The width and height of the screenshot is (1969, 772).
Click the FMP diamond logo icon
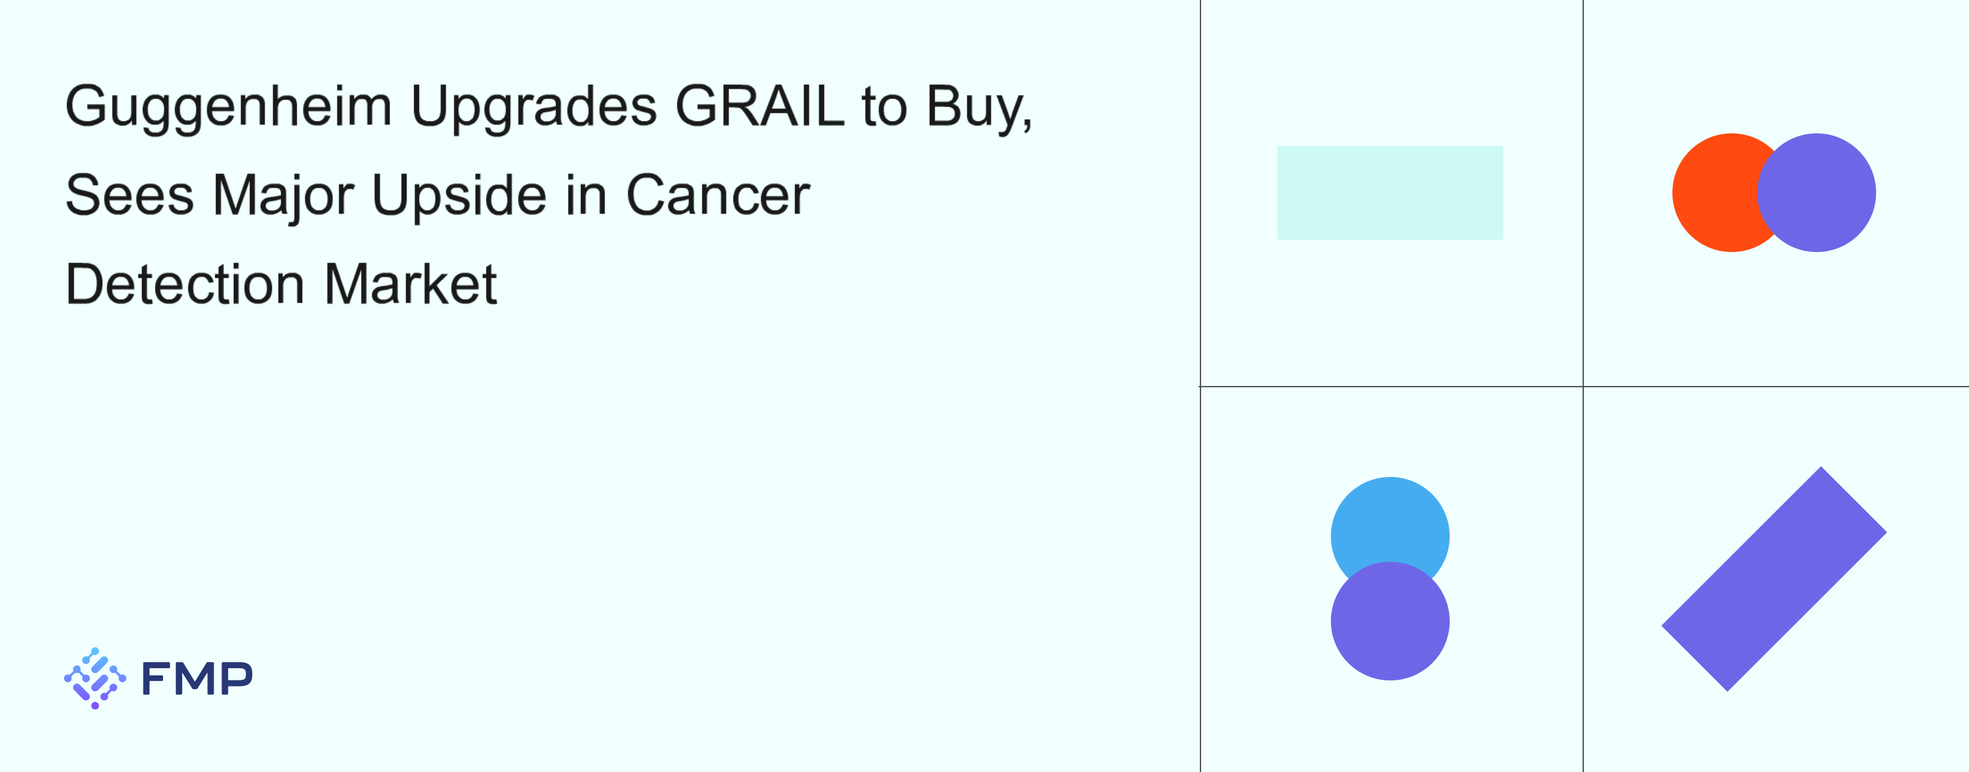(95, 678)
